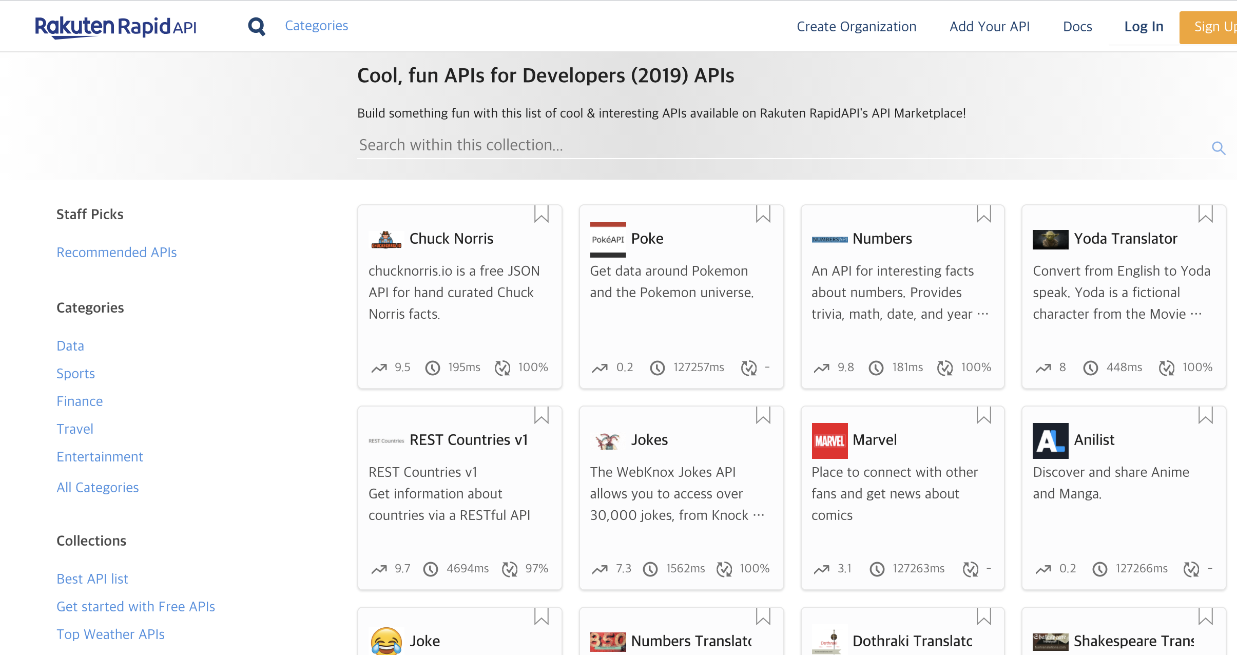1237x655 pixels.
Task: Click the Rakuten RapidAPI logo
Action: pos(115,27)
